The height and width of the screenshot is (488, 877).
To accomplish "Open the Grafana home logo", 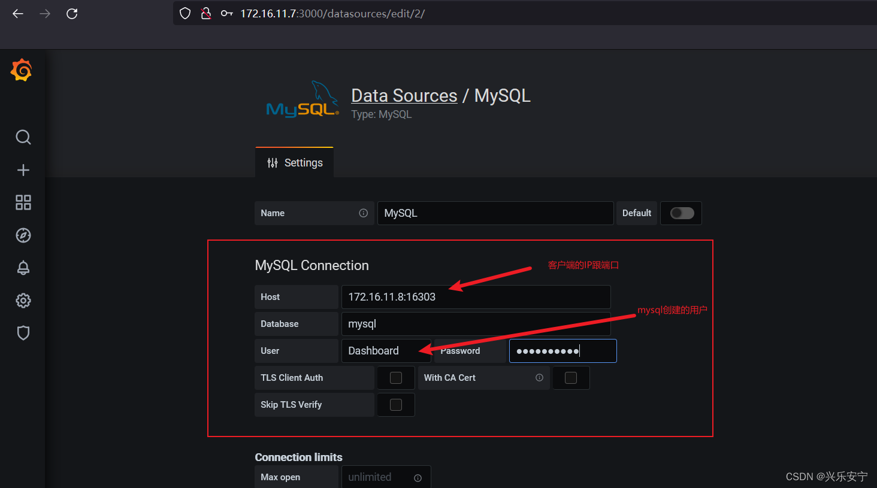I will (x=22, y=70).
